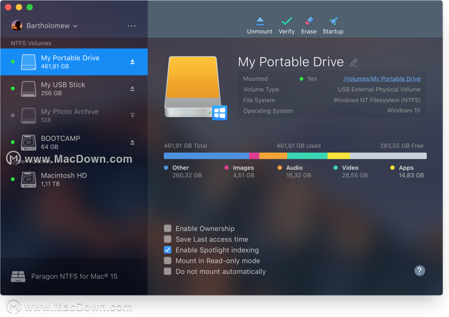The height and width of the screenshot is (317, 449).
Task: Click the yellow Apps usage bar segment
Action: 339,156
